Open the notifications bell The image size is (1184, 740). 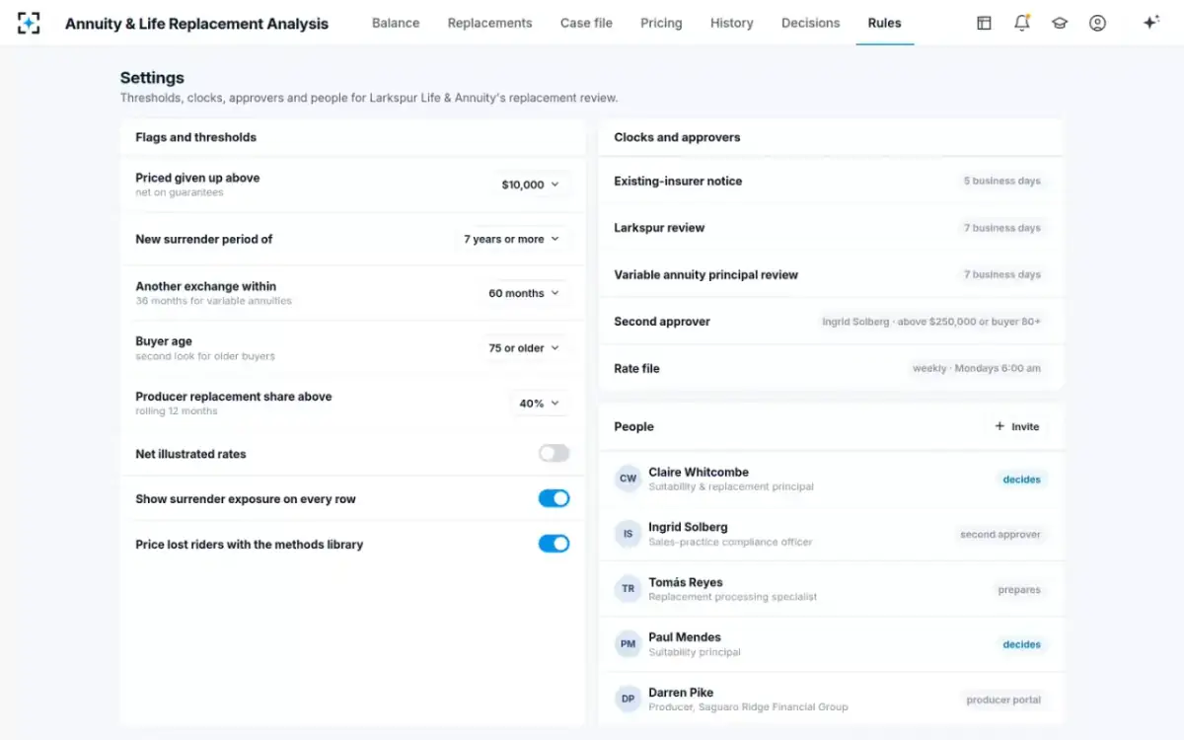1021,23
